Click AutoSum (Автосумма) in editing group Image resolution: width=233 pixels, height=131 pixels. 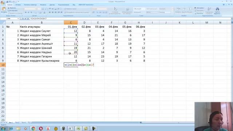(199, 8)
